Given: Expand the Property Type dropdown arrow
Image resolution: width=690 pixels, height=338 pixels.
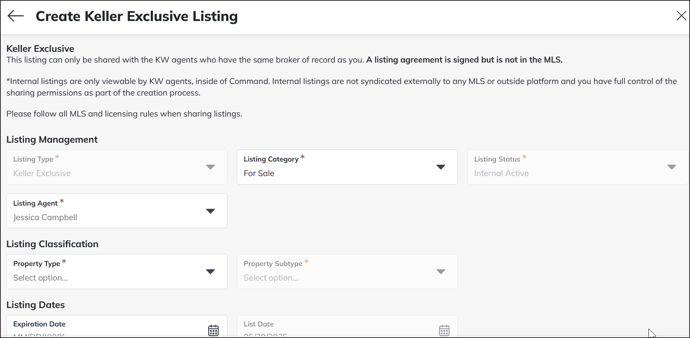Looking at the screenshot, I should tap(210, 272).
